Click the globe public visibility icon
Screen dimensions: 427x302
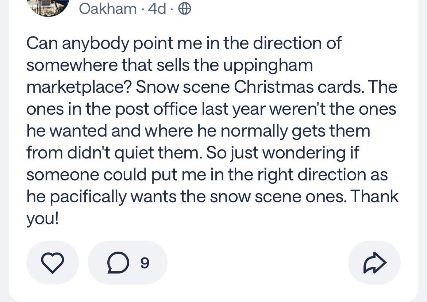pos(184,9)
